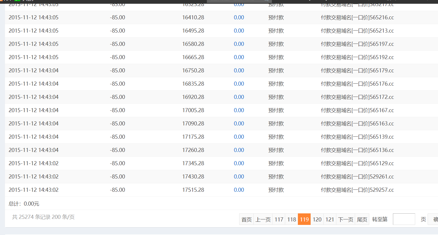Select the 付款交易域名 565213.cc description cell
Viewport: 438px width, 235px height.
coord(357,31)
